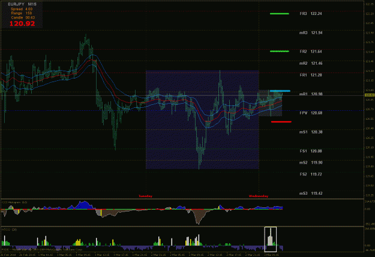
Task: Click the green line marker beside FR2
Action: [280, 51]
